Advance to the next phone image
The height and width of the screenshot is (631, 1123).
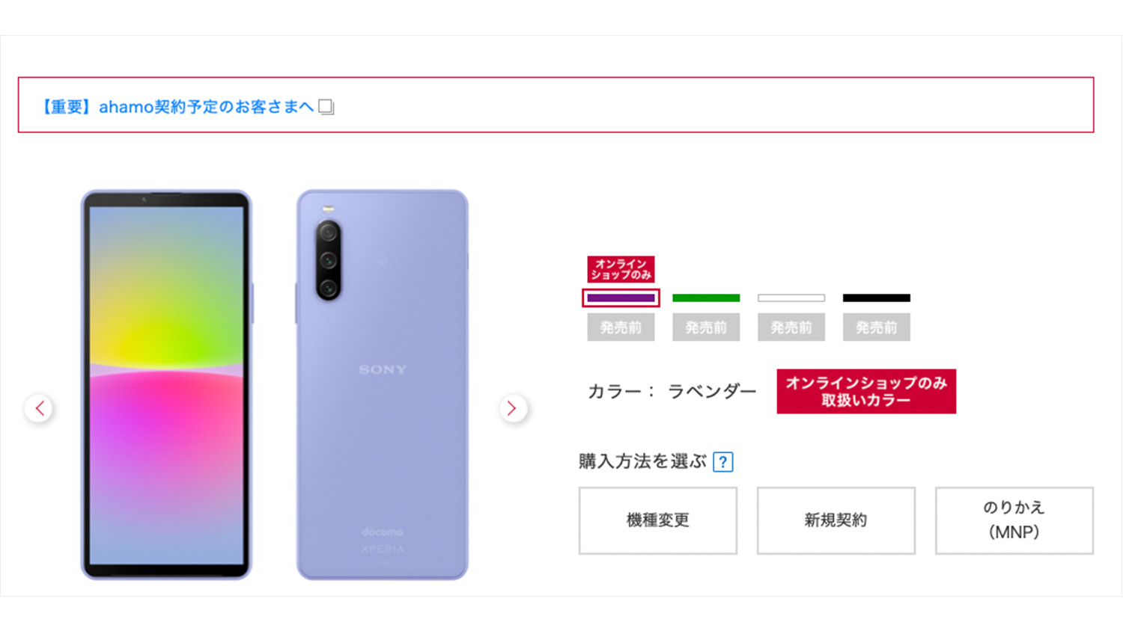(x=513, y=408)
